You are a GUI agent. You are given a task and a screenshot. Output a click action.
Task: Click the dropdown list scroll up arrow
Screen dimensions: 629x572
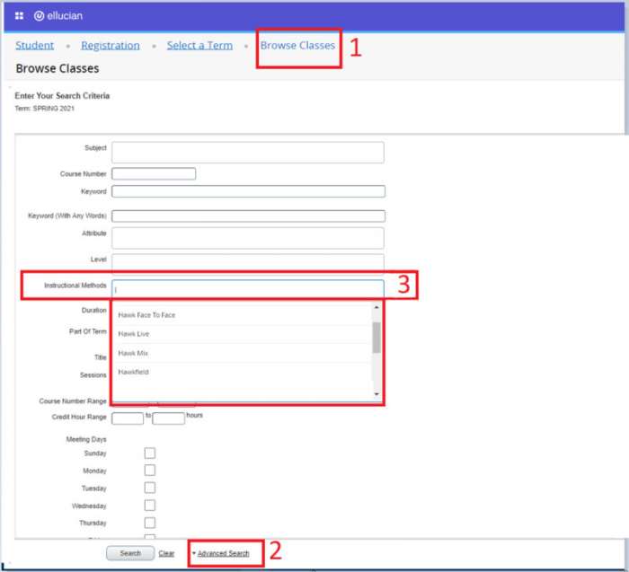point(377,308)
